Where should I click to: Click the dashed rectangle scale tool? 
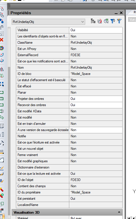click(x=2, y=33)
